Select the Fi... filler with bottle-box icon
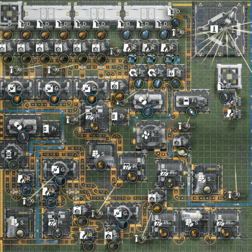252x252 pixels. (186, 101)
